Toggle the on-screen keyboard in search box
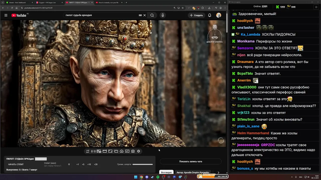 point(140,15)
